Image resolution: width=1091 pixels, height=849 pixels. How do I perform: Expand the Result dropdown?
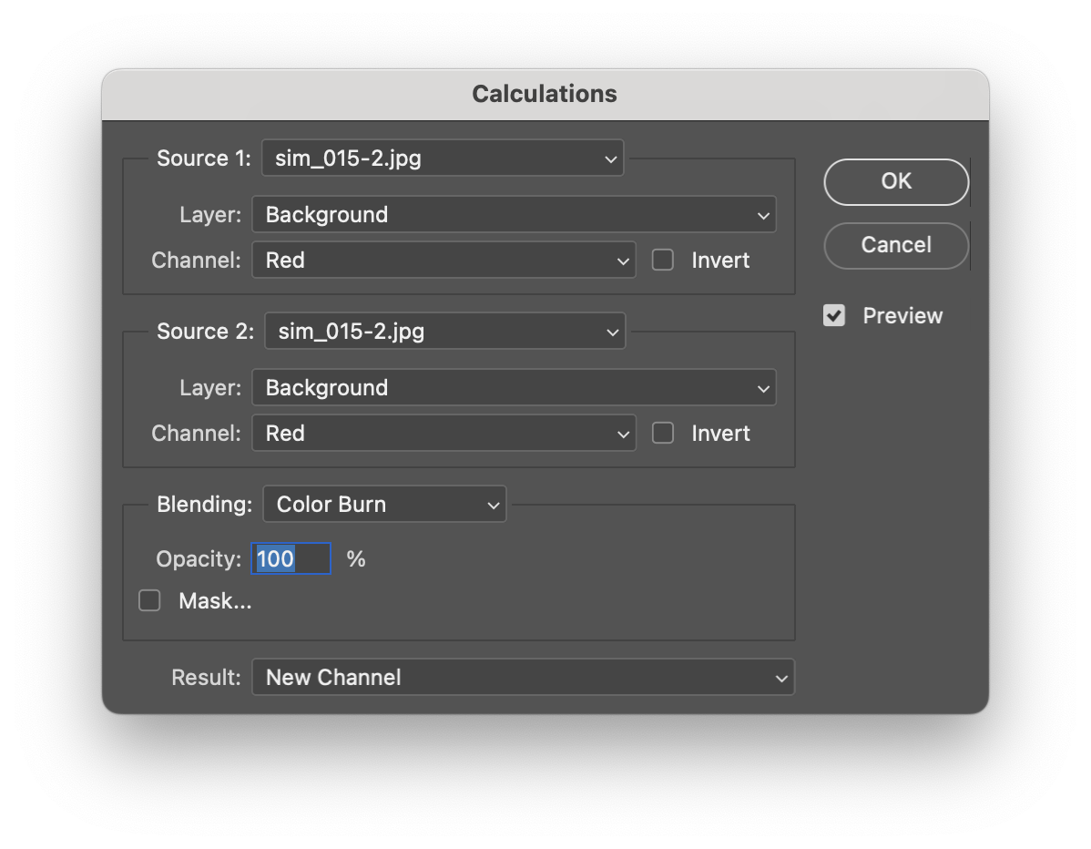523,677
